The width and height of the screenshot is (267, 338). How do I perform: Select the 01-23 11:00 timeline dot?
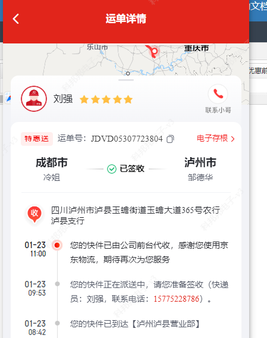pyautogui.click(x=57, y=245)
